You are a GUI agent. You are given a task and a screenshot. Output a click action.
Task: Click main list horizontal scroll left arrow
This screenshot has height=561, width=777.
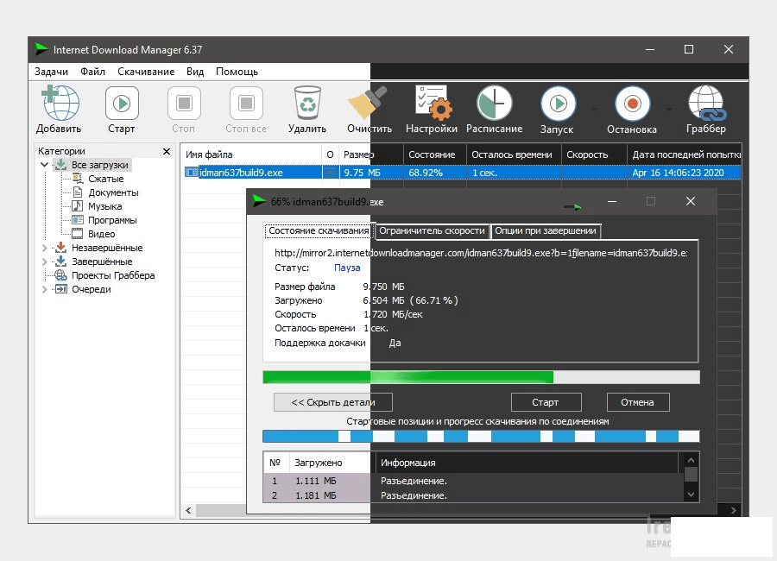(188, 510)
